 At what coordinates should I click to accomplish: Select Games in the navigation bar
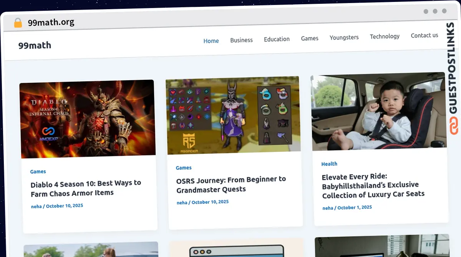309,38
